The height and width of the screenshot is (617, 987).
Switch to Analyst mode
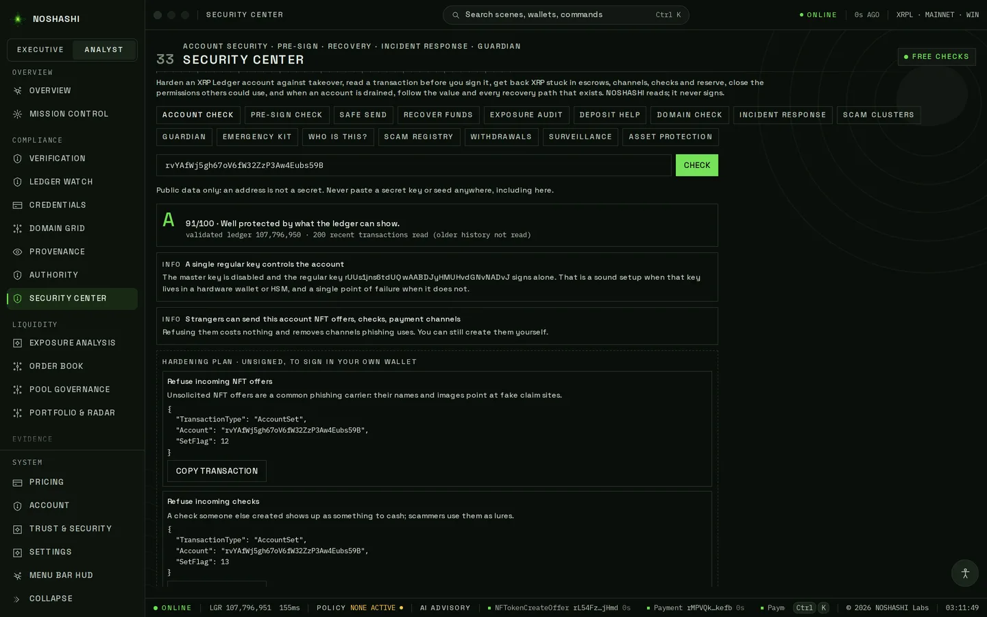point(104,50)
